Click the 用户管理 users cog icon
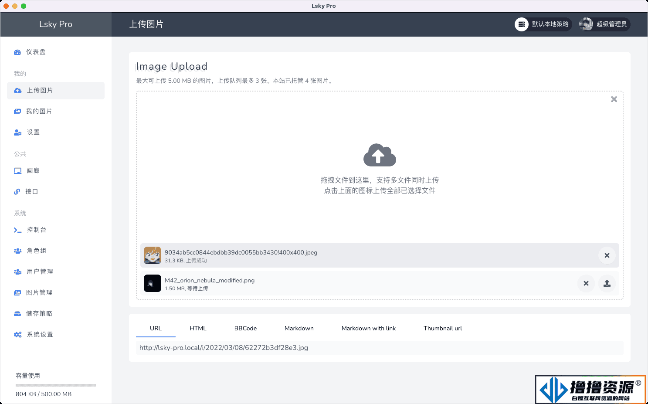The image size is (648, 404). coord(18,272)
